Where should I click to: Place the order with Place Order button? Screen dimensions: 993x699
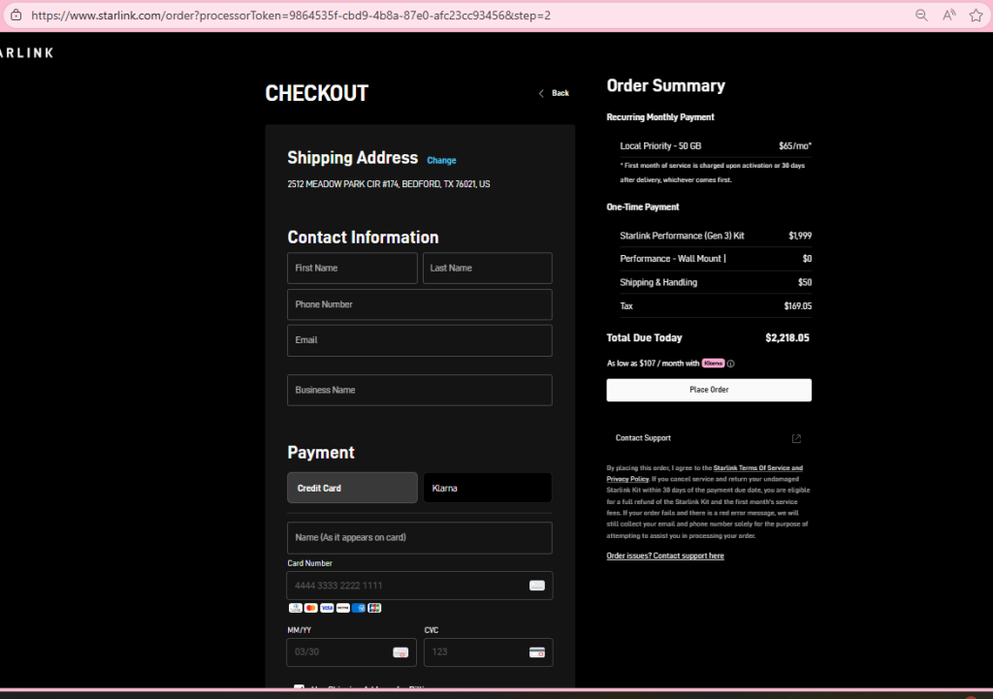(x=709, y=390)
